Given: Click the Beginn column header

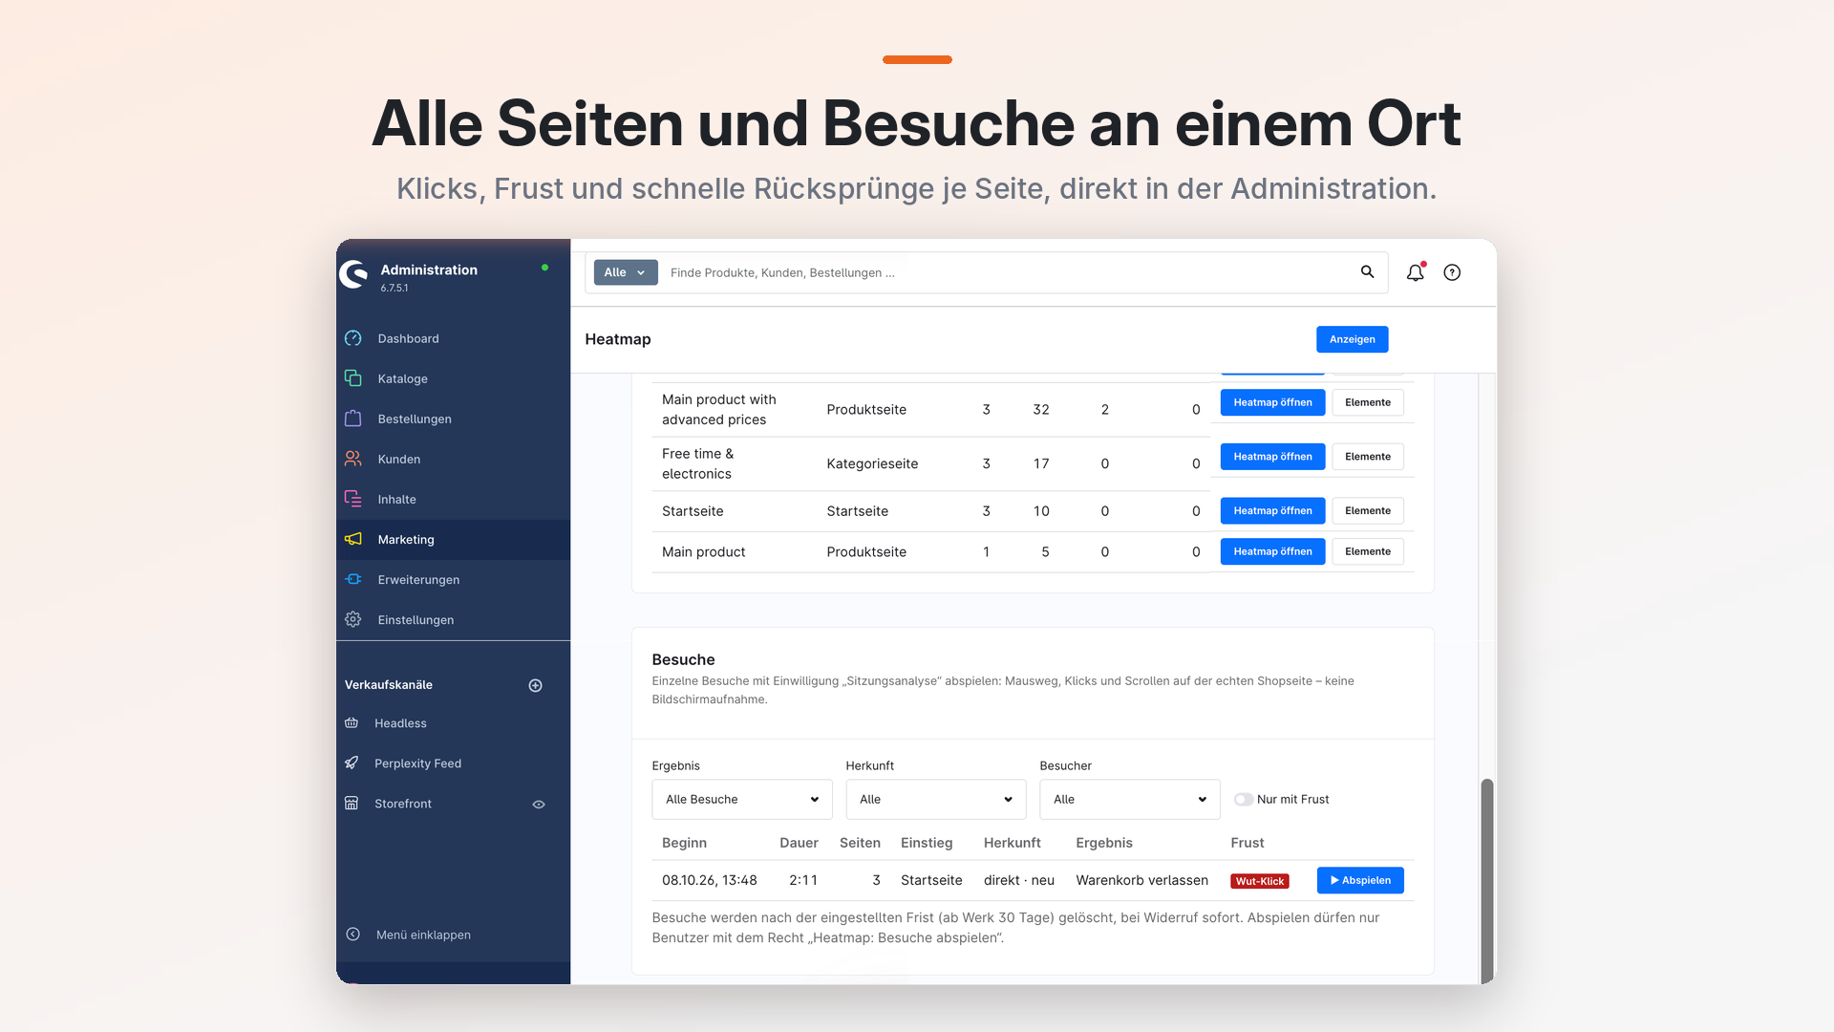Looking at the screenshot, I should (x=684, y=843).
